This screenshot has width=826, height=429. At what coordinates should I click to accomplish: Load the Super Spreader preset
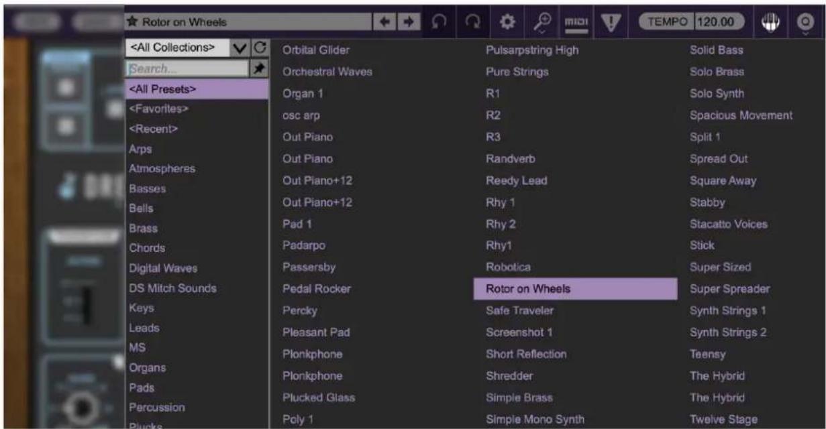point(730,289)
